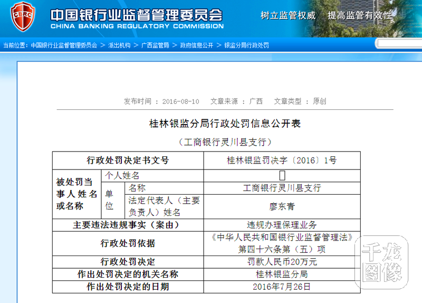Select the 单位 cell
The height and width of the screenshot is (303, 422).
click(x=113, y=200)
